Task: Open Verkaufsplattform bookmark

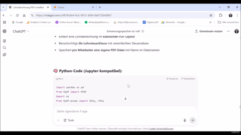Action: 98,22
